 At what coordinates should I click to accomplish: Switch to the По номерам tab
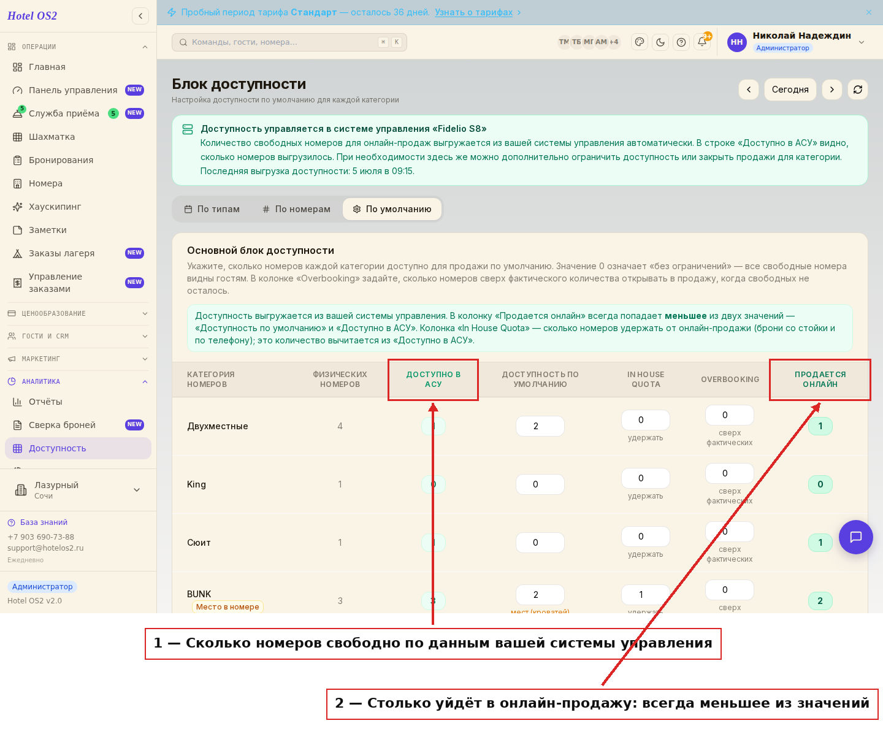(x=296, y=209)
